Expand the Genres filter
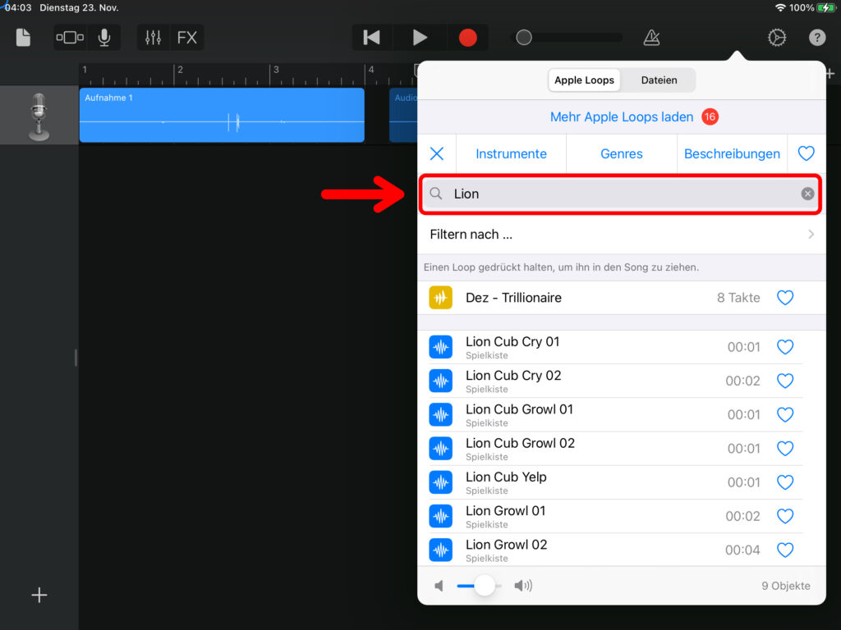 pos(622,153)
